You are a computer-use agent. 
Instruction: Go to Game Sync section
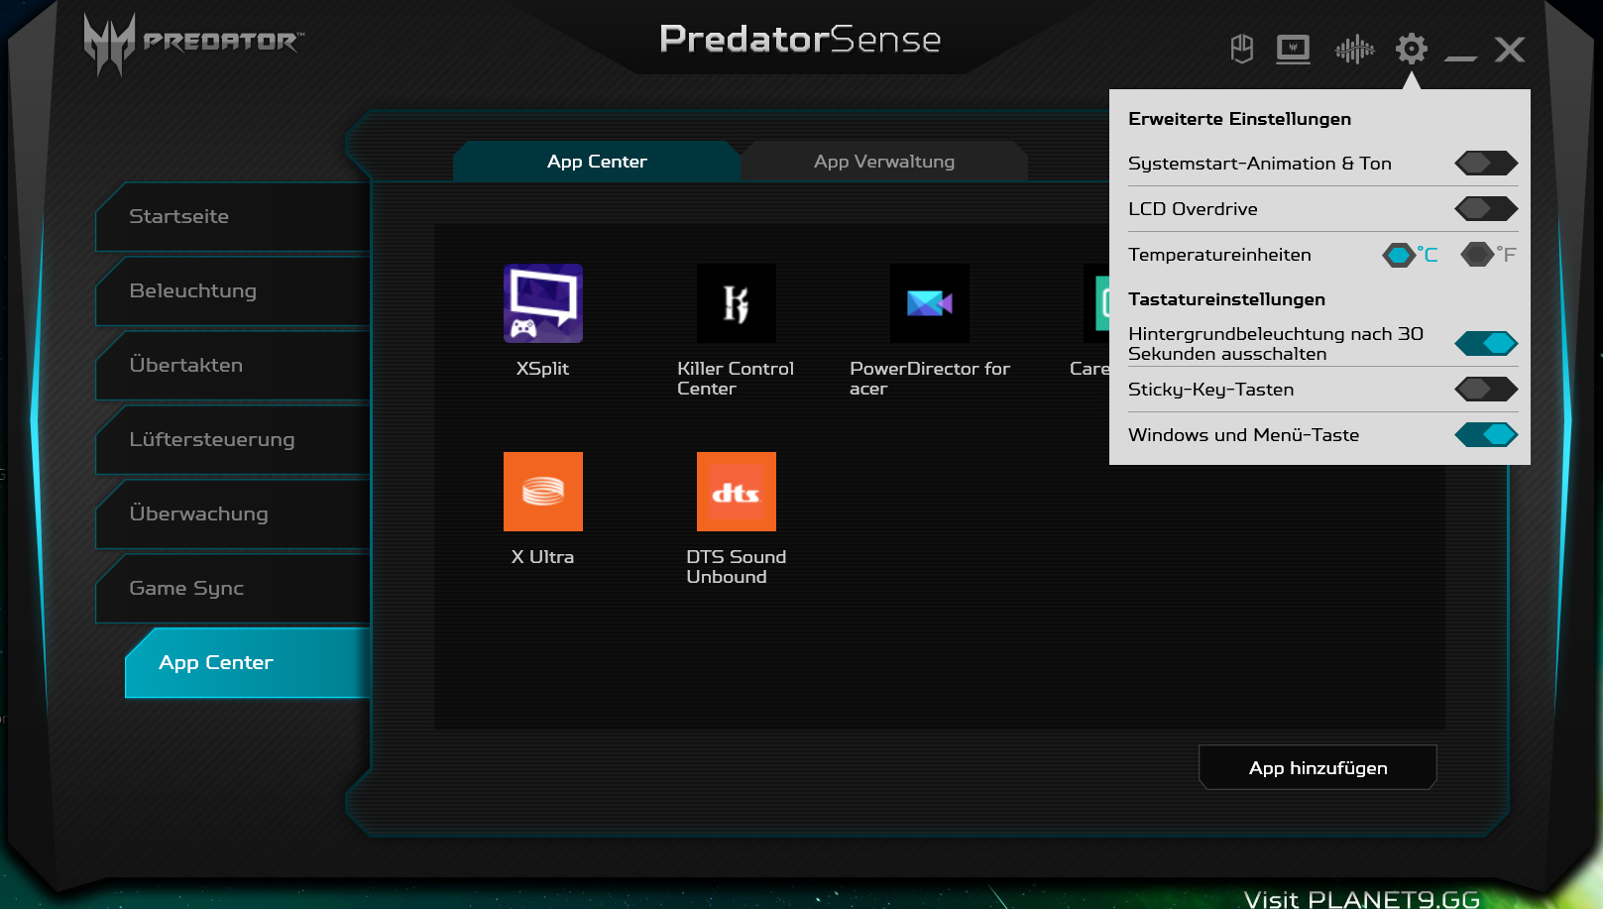pos(233,588)
